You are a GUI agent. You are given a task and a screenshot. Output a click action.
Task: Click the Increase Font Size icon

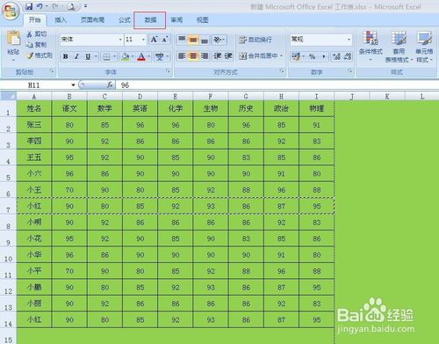coord(154,40)
